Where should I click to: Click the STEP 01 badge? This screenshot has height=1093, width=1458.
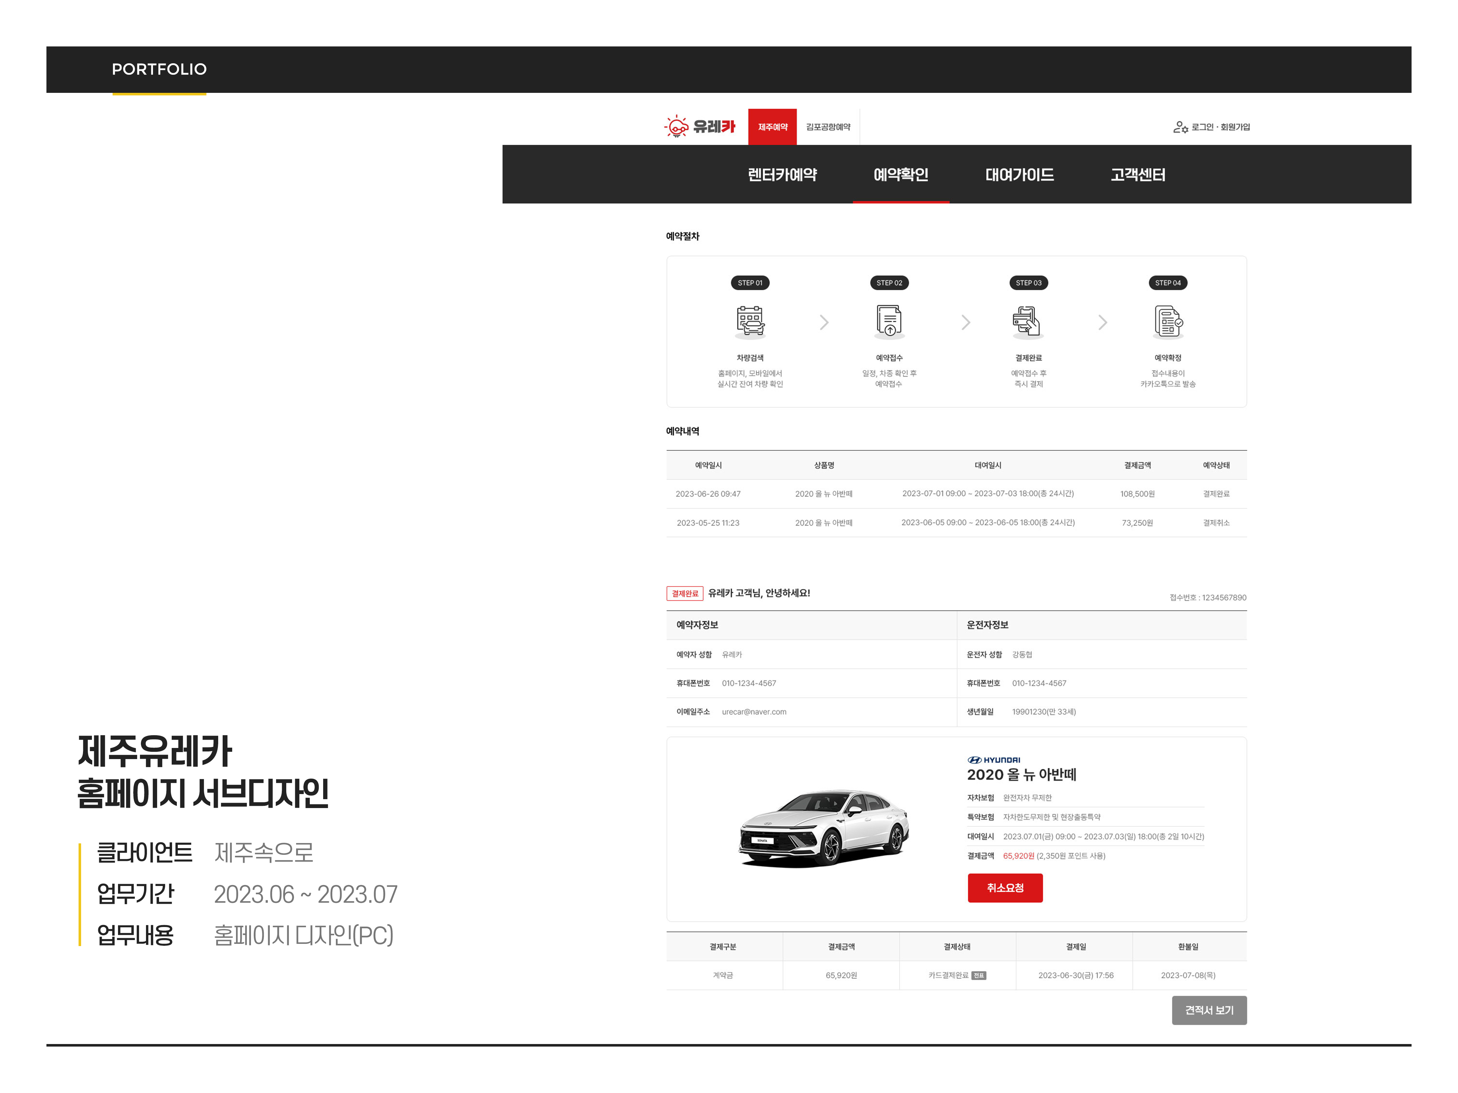[750, 283]
